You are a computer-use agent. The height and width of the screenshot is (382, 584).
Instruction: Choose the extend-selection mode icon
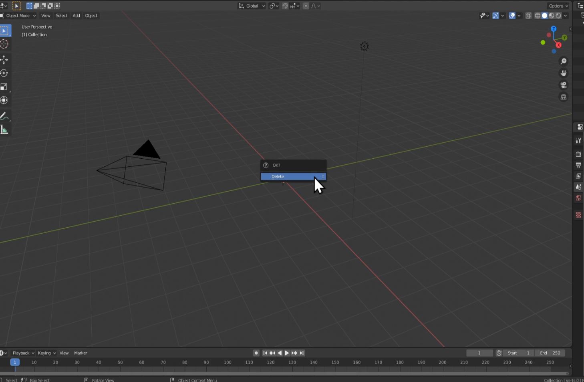(36, 6)
